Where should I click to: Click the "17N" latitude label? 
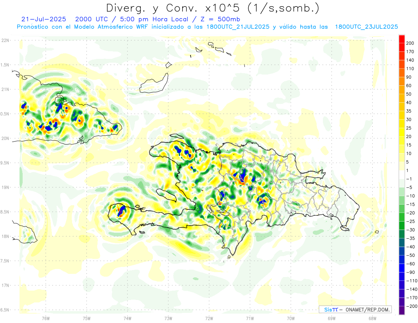click(x=5, y=285)
